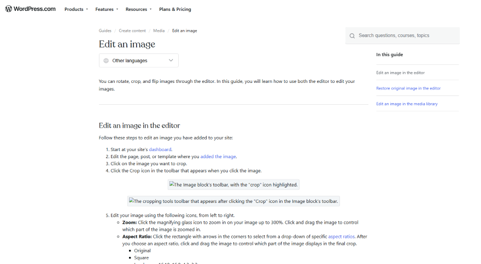Viewport: 481px width, 264px height.
Task: Open the Media breadcrumb
Action: (159, 31)
